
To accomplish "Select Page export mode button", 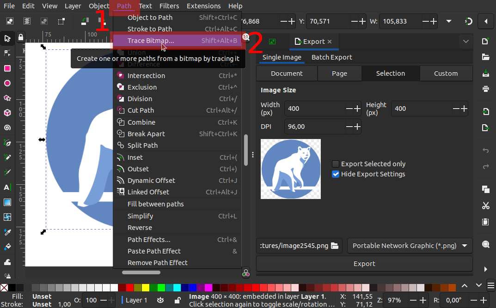I will pyautogui.click(x=339, y=73).
